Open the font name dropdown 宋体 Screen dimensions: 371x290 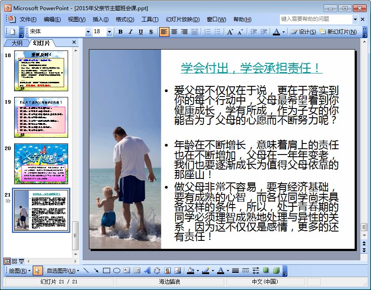pos(88,32)
